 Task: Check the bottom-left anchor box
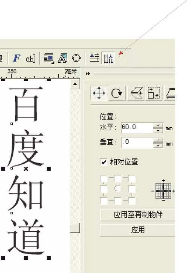click(x=104, y=201)
